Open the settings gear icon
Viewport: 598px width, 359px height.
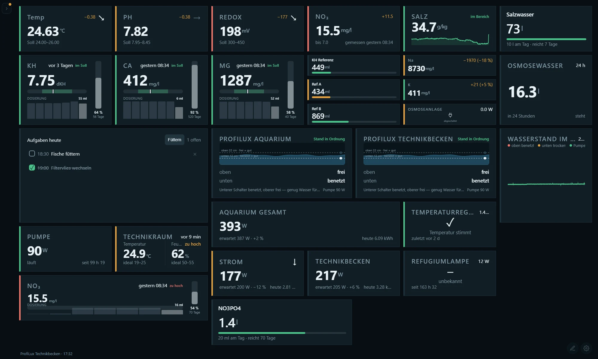click(x=586, y=348)
